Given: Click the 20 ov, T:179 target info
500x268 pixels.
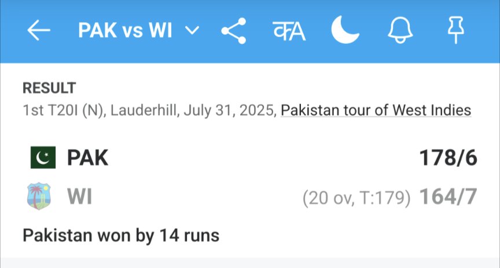Looking at the screenshot, I should pos(356,198).
